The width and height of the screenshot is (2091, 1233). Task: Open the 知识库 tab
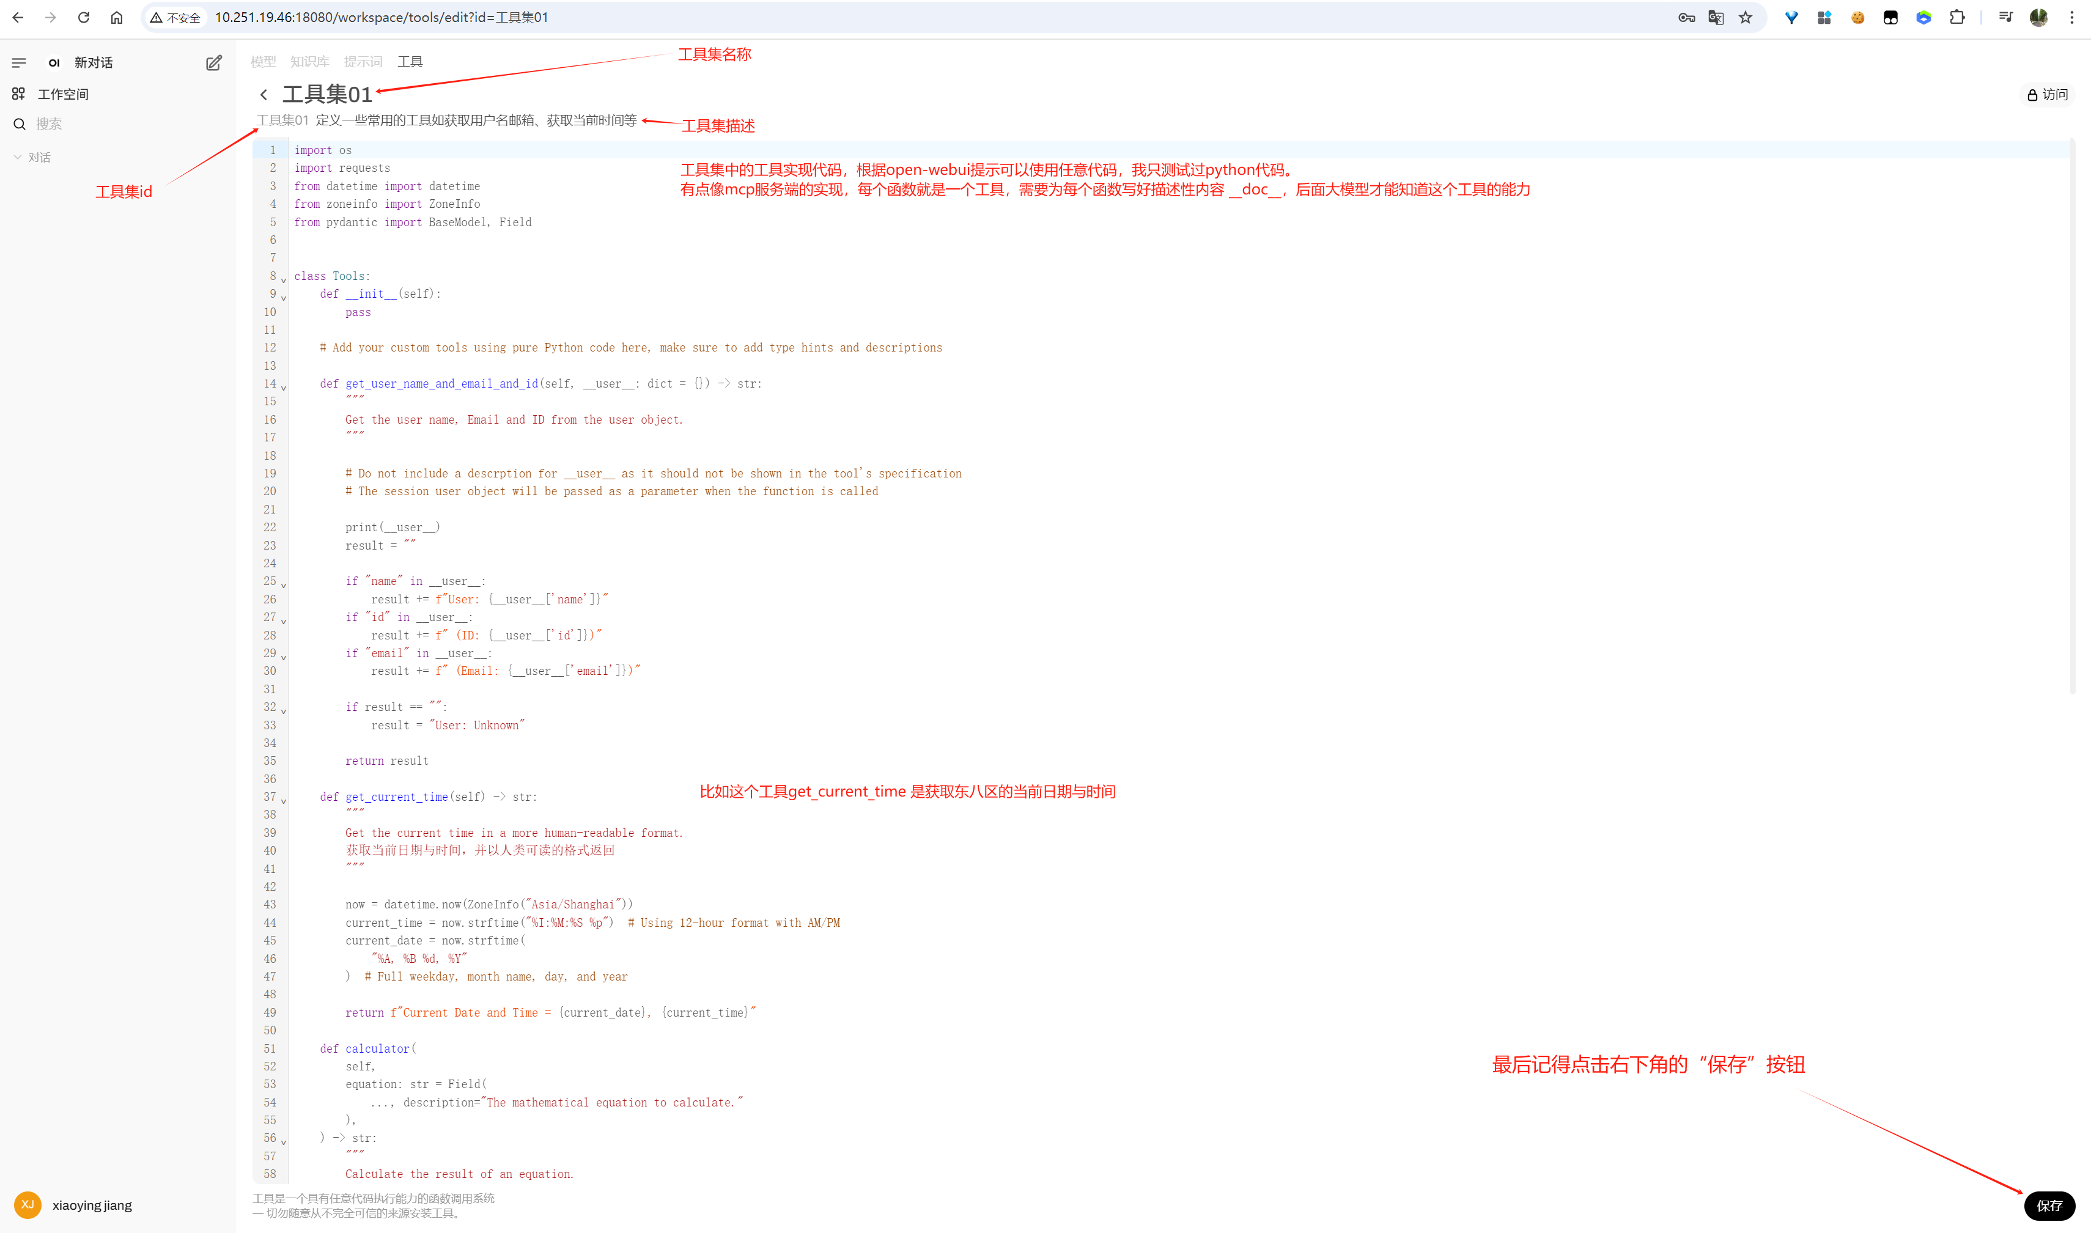(x=309, y=62)
